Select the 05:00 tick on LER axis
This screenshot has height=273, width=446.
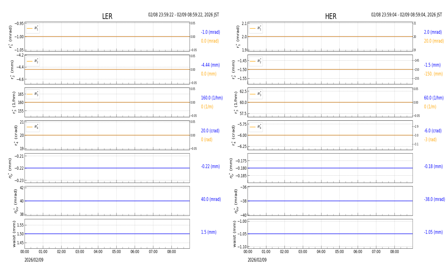[117, 252]
